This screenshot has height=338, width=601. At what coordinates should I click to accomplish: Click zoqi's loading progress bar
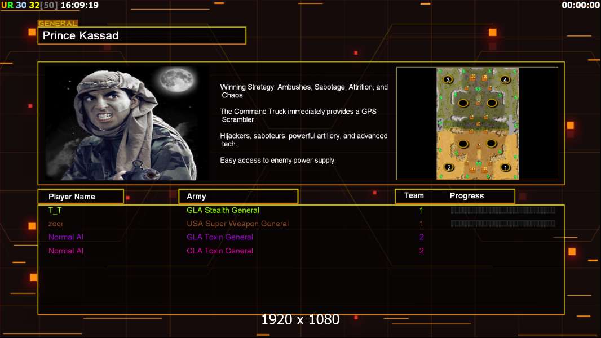point(503,223)
